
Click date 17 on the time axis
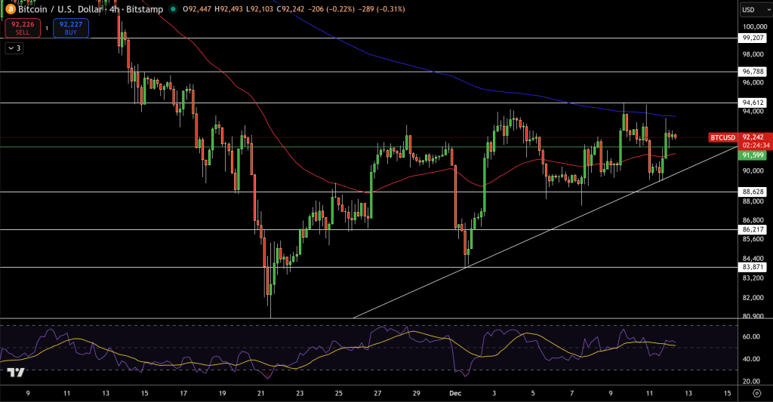pyautogui.click(x=183, y=393)
